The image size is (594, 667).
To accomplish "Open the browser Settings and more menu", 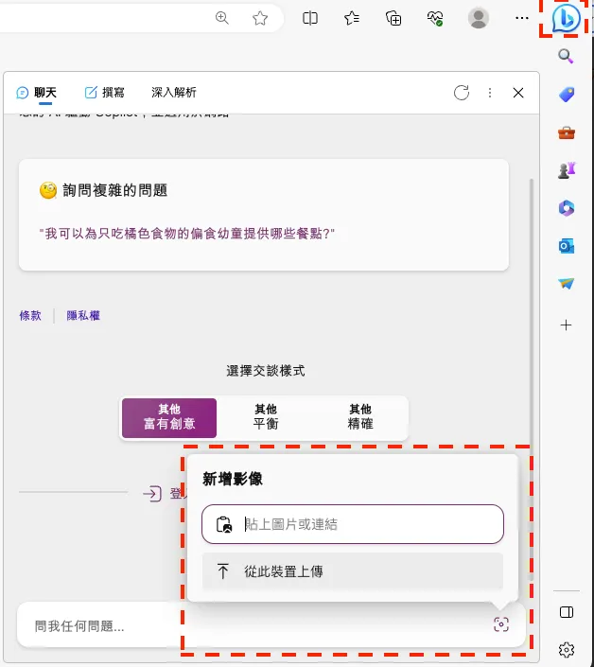I will [522, 18].
